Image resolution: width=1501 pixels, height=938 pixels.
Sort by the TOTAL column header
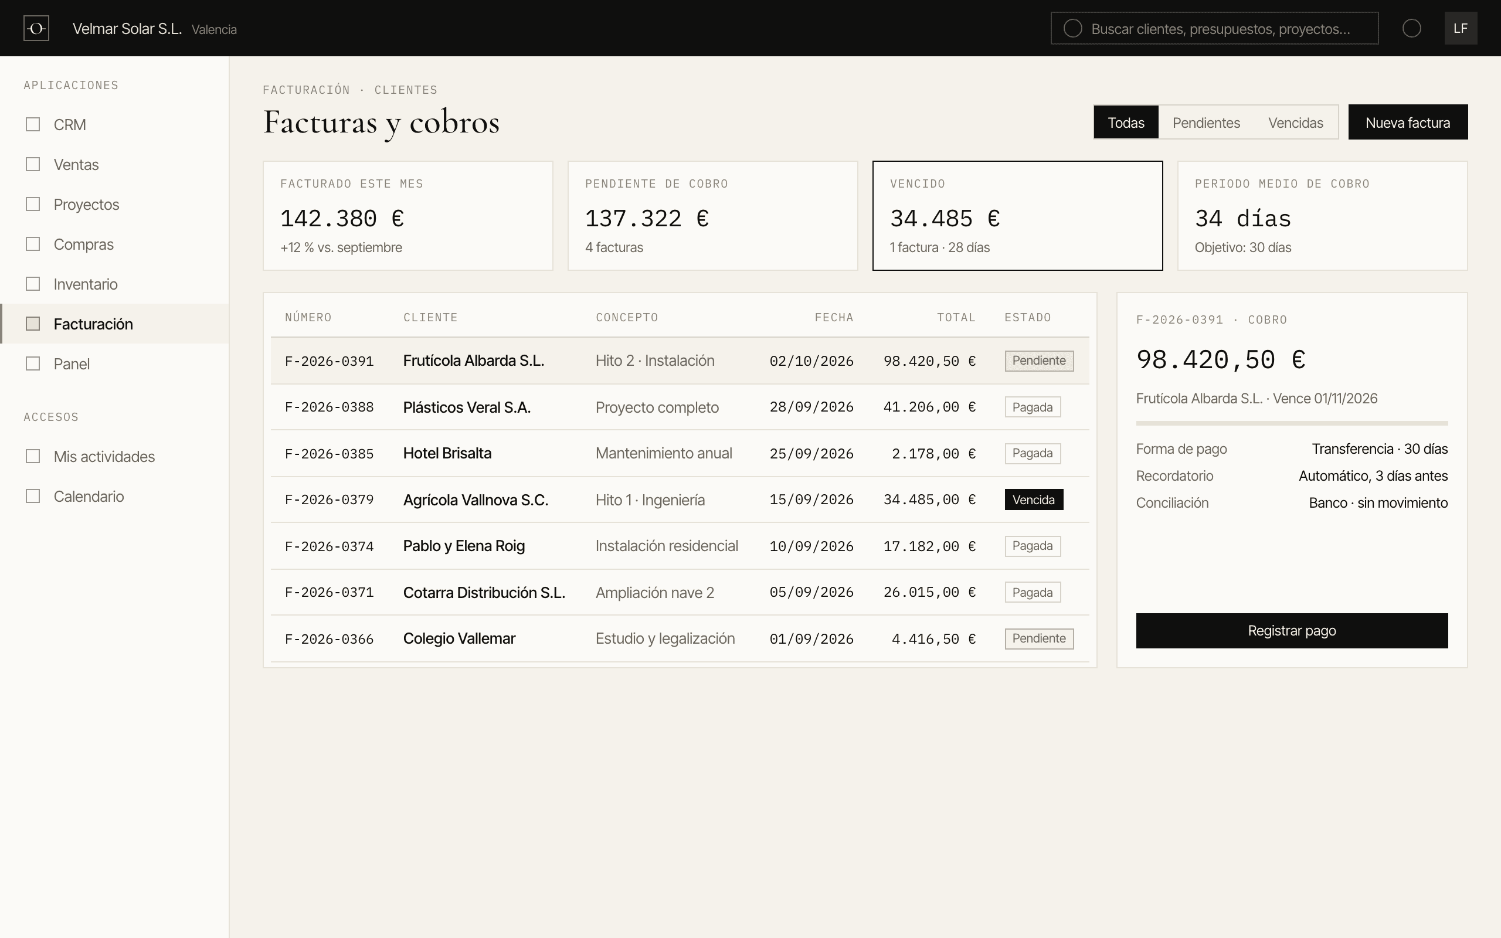click(x=956, y=318)
